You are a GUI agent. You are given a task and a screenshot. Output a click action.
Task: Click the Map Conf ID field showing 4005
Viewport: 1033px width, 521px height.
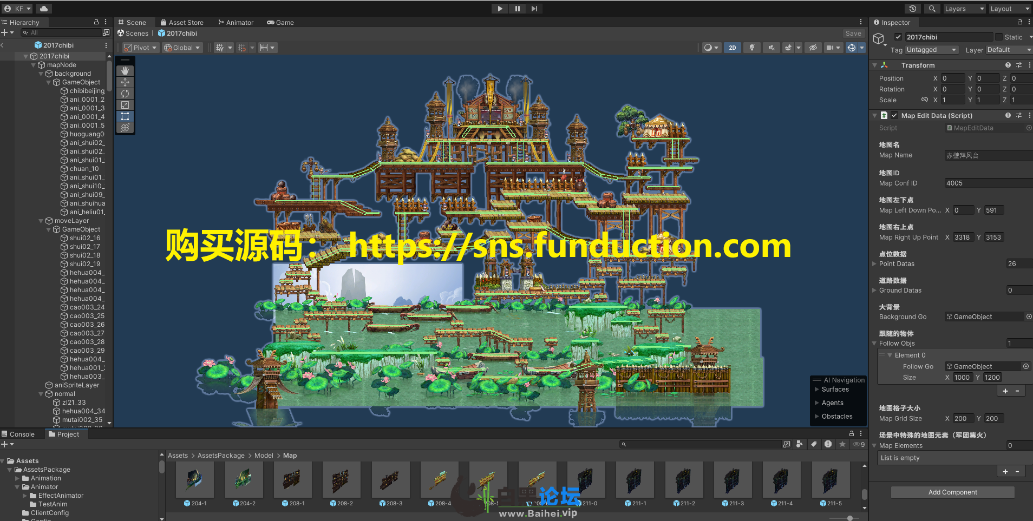click(988, 183)
